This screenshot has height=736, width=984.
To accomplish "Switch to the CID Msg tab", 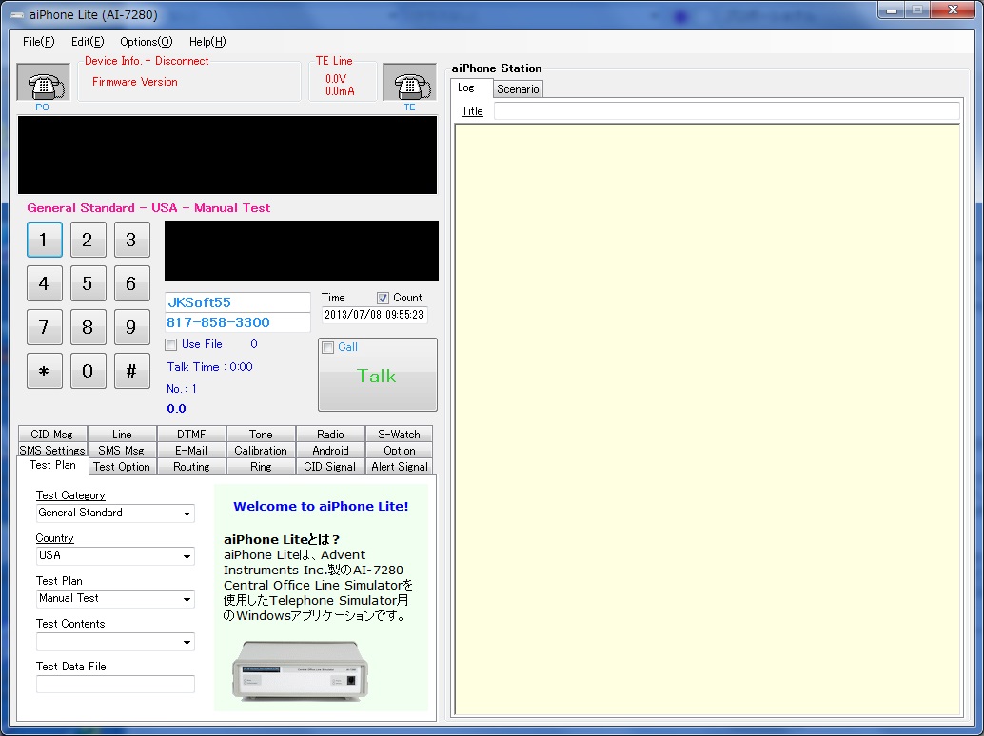I will point(52,434).
